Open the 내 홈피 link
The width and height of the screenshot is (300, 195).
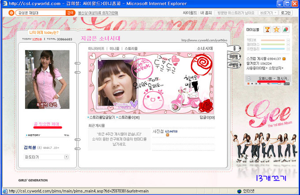coord(206,13)
